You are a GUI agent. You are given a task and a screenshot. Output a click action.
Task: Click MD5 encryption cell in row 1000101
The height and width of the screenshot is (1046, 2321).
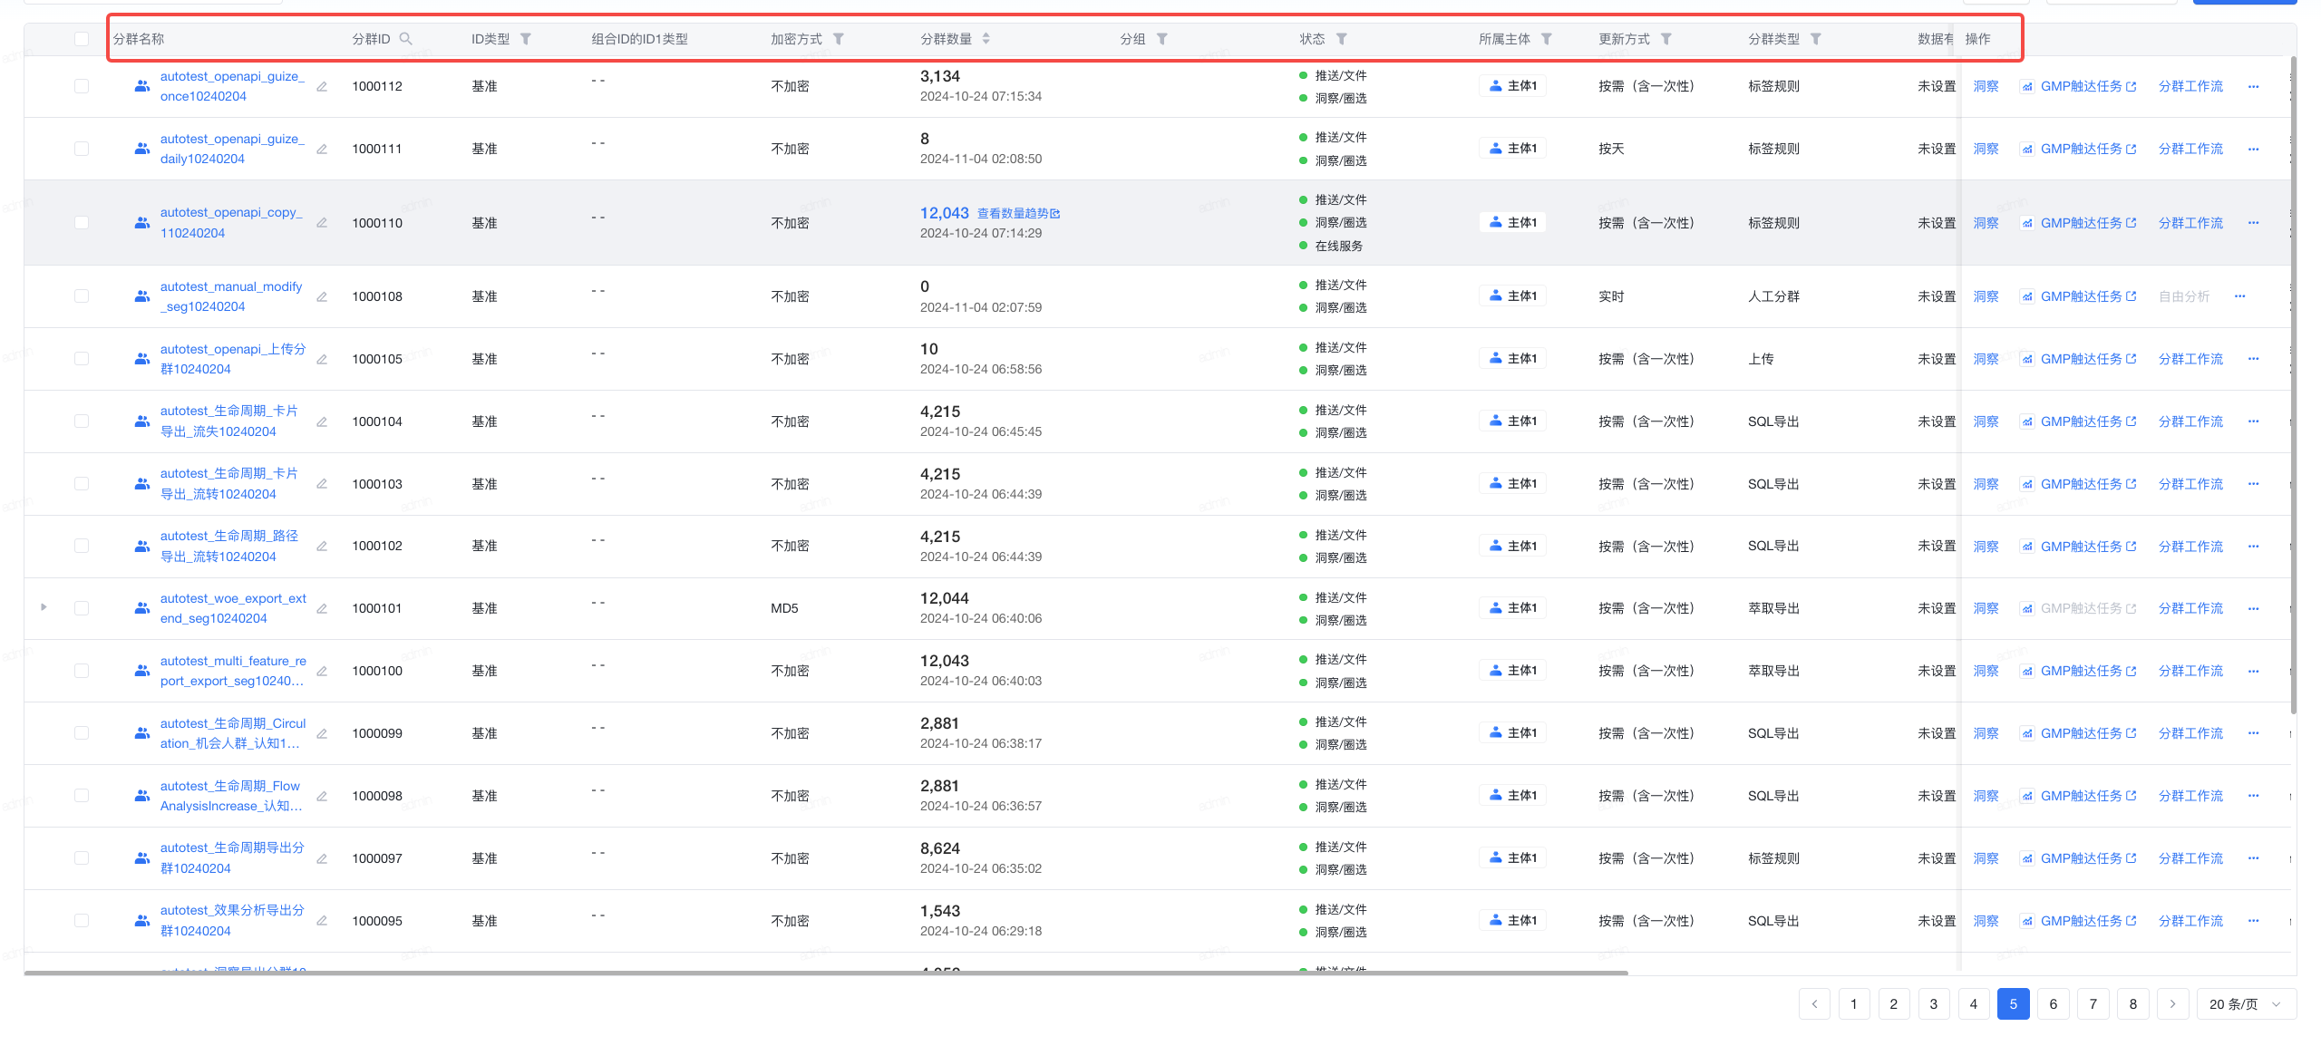(x=784, y=608)
